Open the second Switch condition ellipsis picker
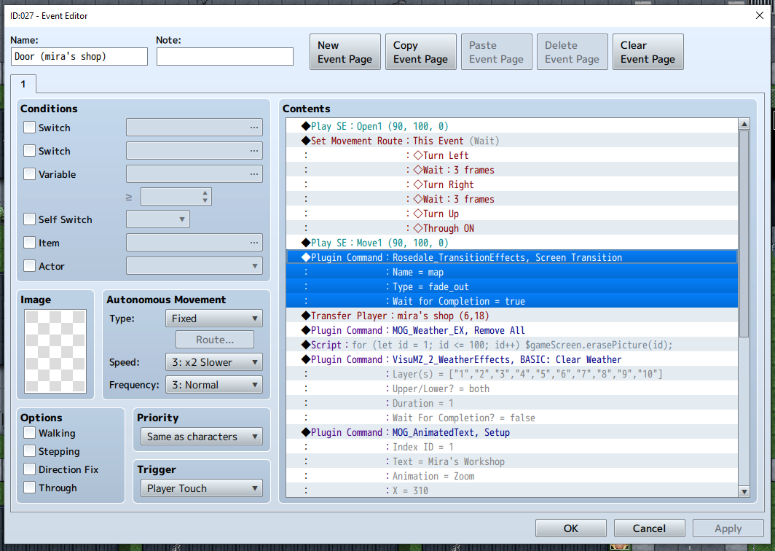This screenshot has width=775, height=551. point(253,151)
